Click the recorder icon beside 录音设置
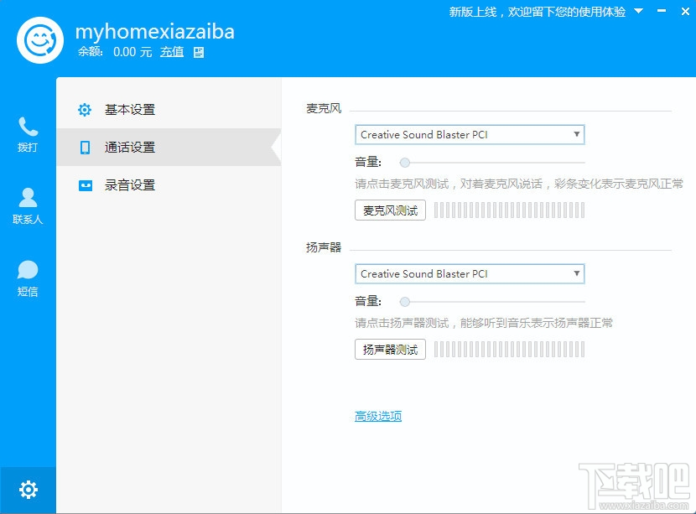 click(84, 184)
